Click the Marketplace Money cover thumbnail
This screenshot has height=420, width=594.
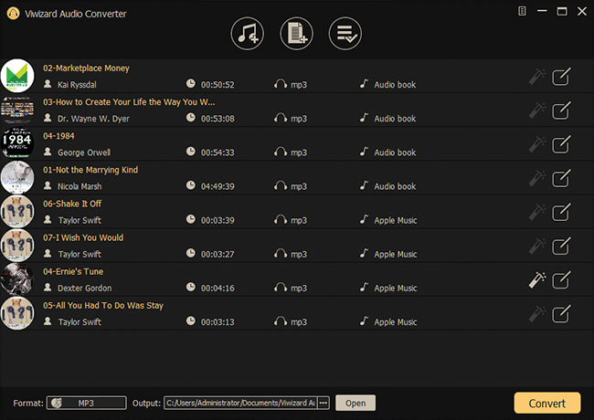click(x=16, y=76)
